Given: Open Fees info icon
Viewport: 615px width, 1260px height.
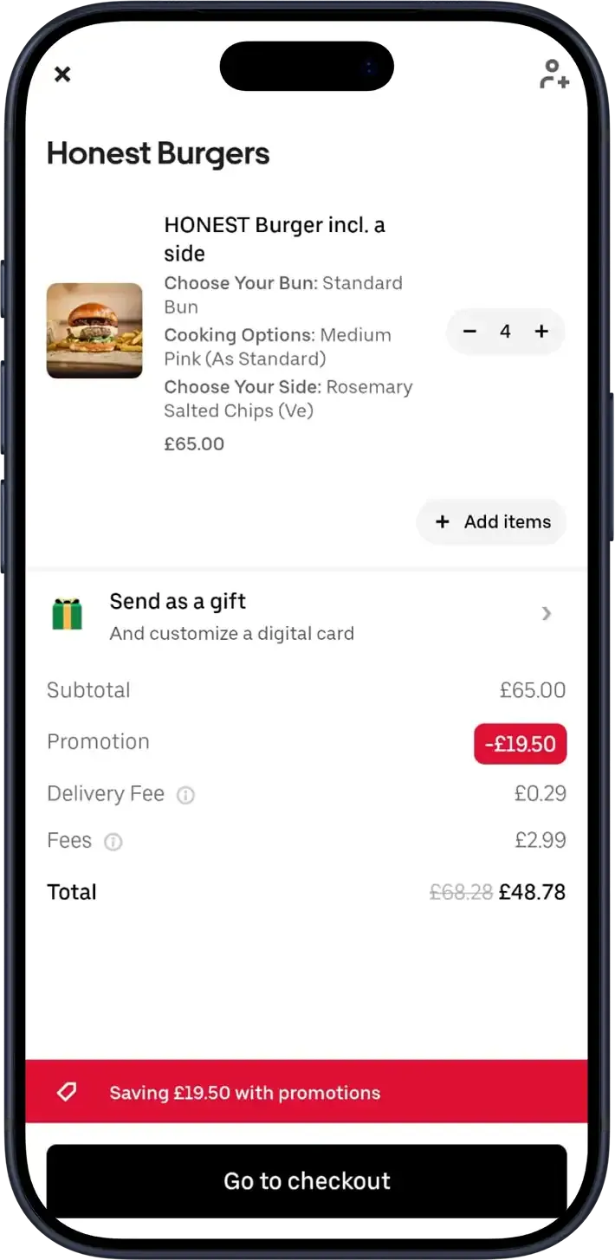Looking at the screenshot, I should (x=113, y=842).
